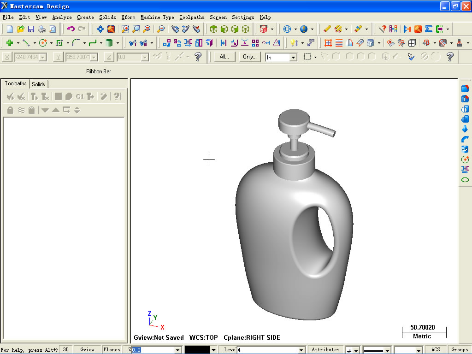Open the X coordinate value dropdown
This screenshot has height=354, width=472.
pos(42,57)
